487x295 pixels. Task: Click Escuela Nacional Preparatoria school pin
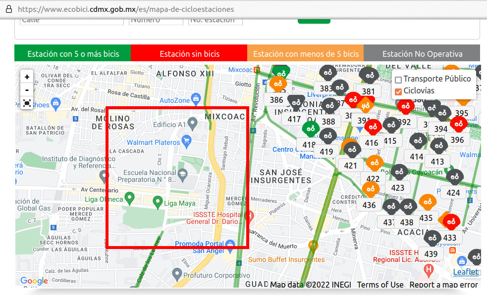coord(182,175)
